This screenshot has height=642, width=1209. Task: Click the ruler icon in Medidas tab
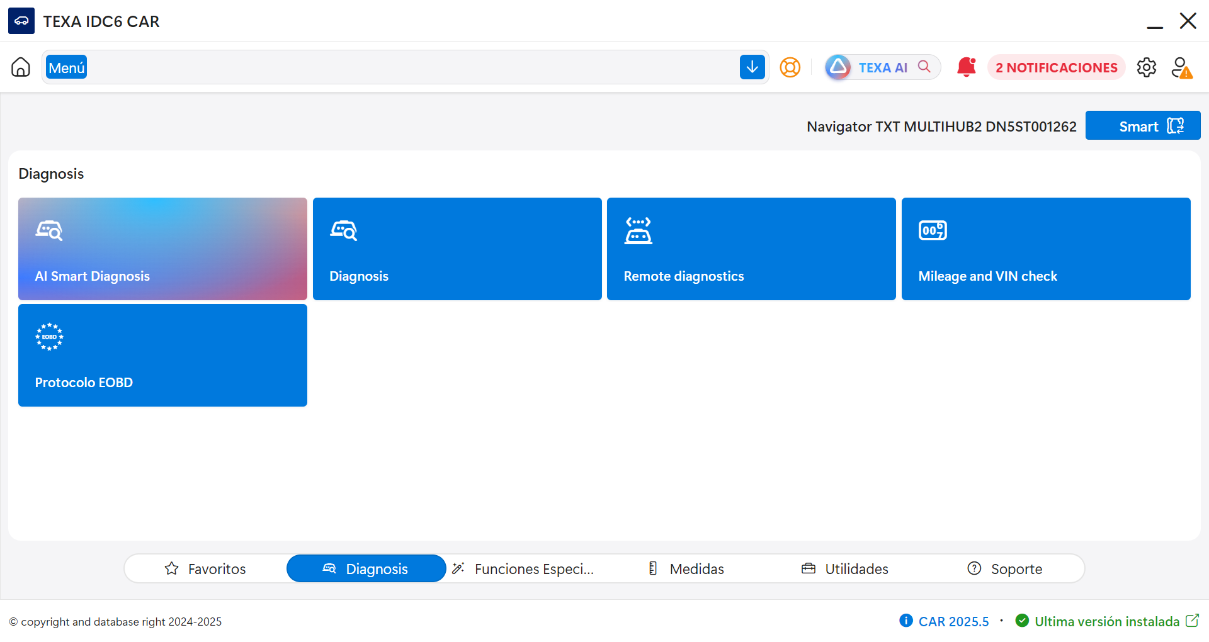point(653,568)
